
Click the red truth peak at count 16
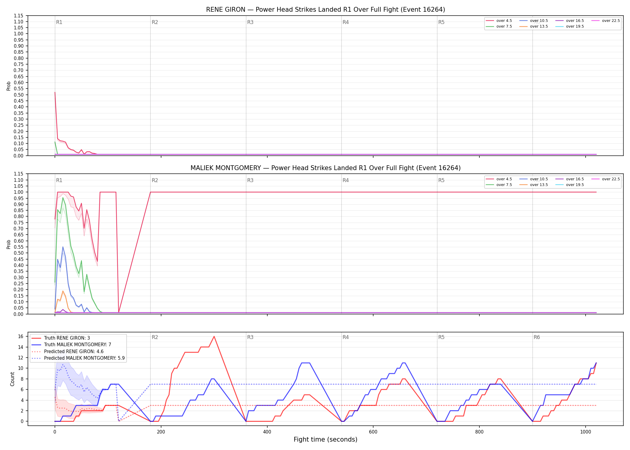[214, 337]
